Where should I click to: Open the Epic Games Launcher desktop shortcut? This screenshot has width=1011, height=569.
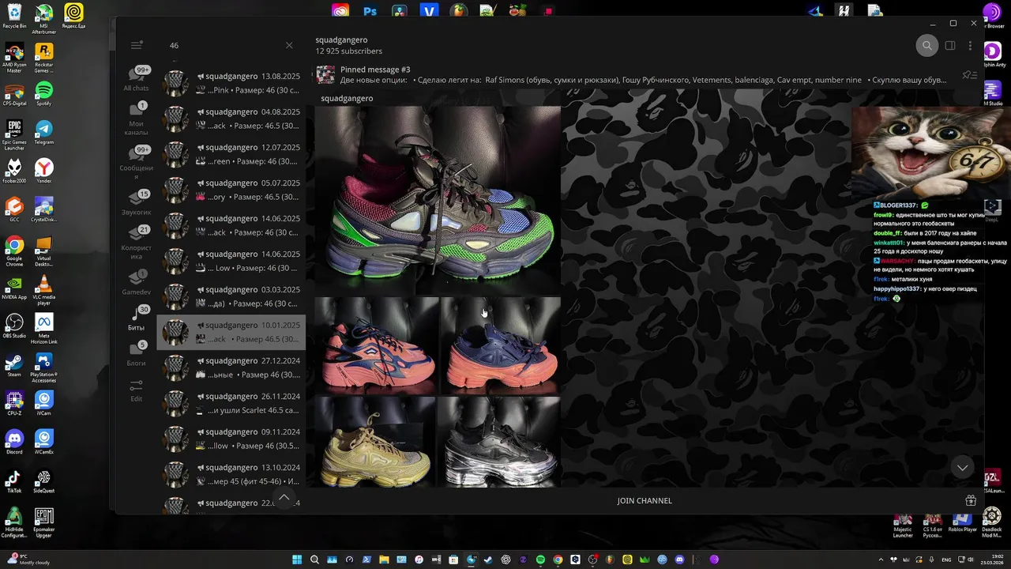click(x=14, y=135)
